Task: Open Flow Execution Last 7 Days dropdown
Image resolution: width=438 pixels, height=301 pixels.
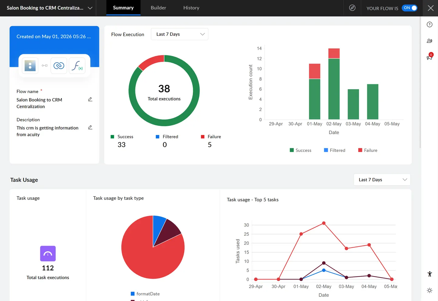Action: [179, 34]
